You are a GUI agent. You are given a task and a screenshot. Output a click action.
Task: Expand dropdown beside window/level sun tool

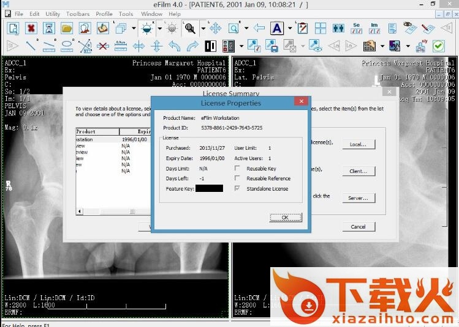[160, 28]
